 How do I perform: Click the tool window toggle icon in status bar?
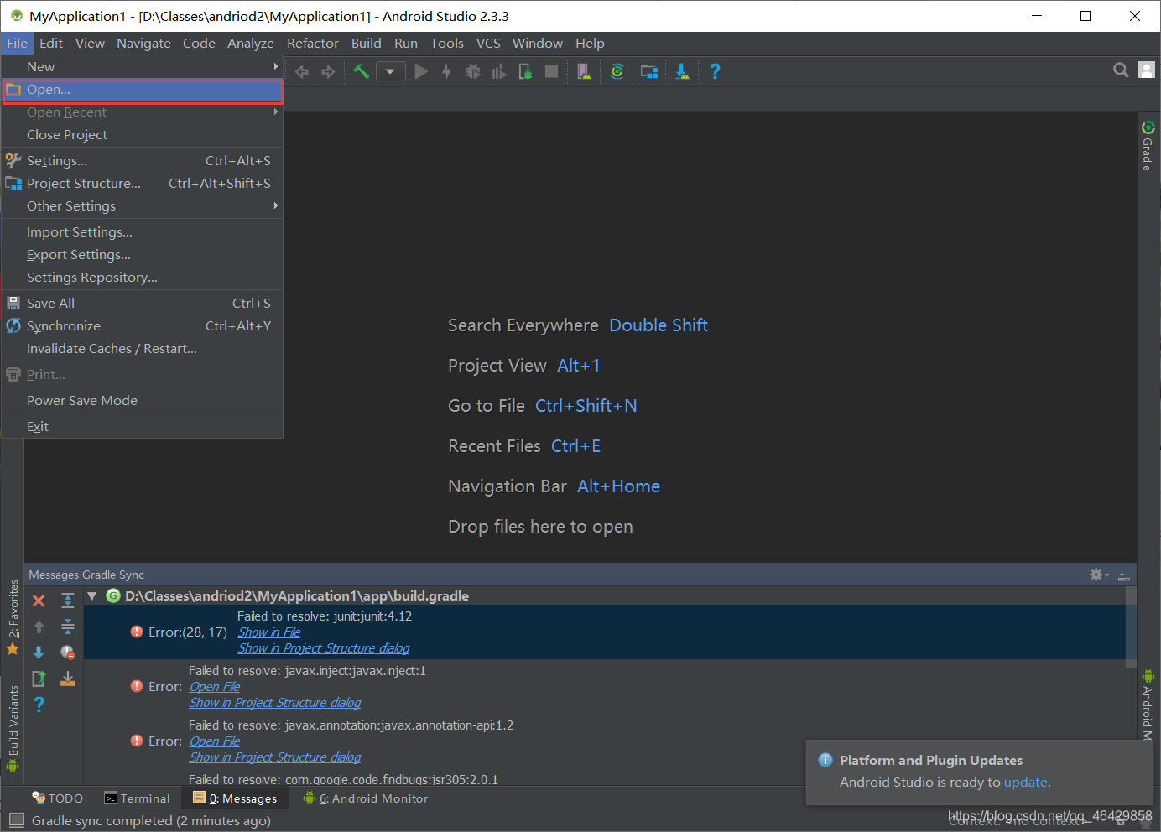pyautogui.click(x=17, y=821)
